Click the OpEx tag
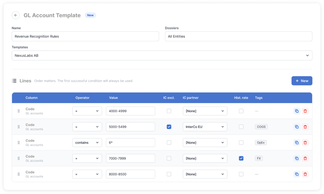This screenshot has width=324, height=194. point(261,142)
